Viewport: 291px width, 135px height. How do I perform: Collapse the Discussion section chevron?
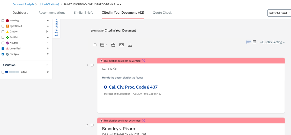pyautogui.click(x=47, y=65)
